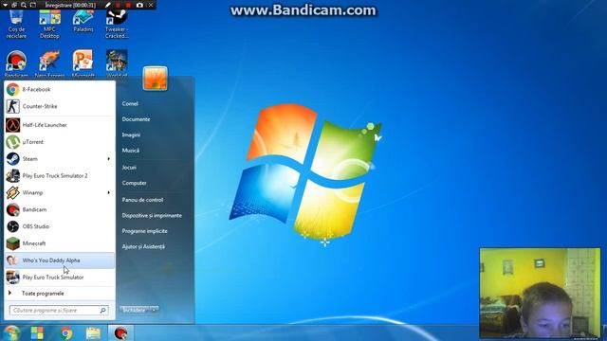
Task: Open File Explorer from taskbar
Action: coord(93,332)
